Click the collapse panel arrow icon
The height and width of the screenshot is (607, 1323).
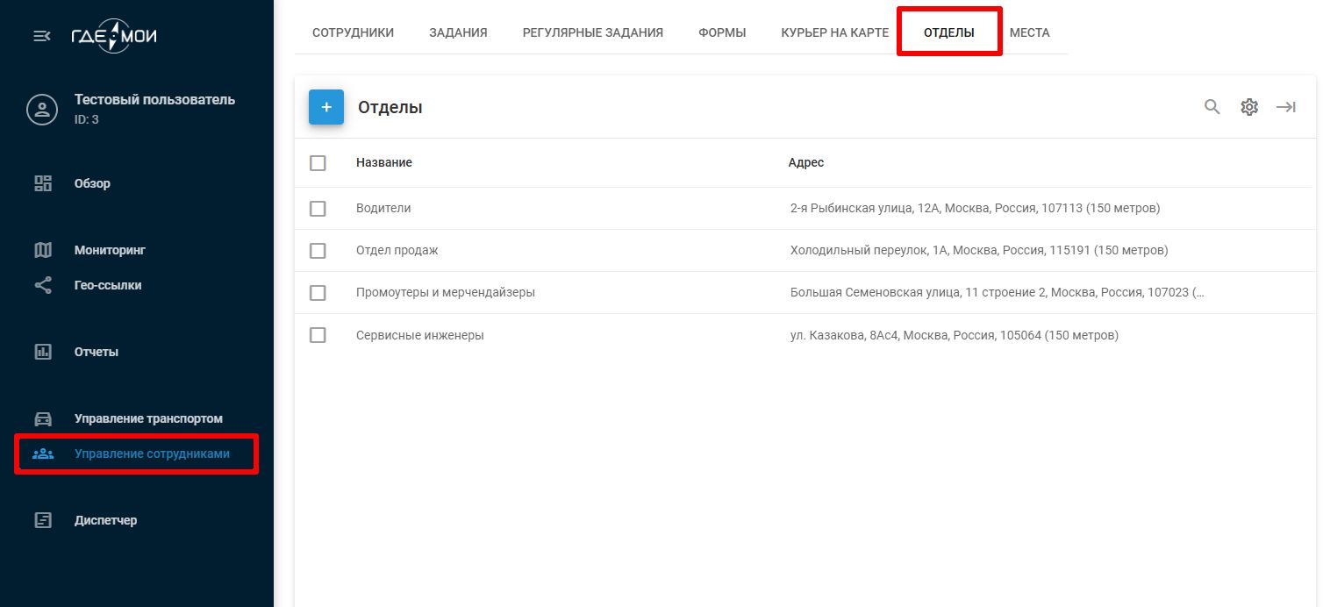click(1286, 107)
